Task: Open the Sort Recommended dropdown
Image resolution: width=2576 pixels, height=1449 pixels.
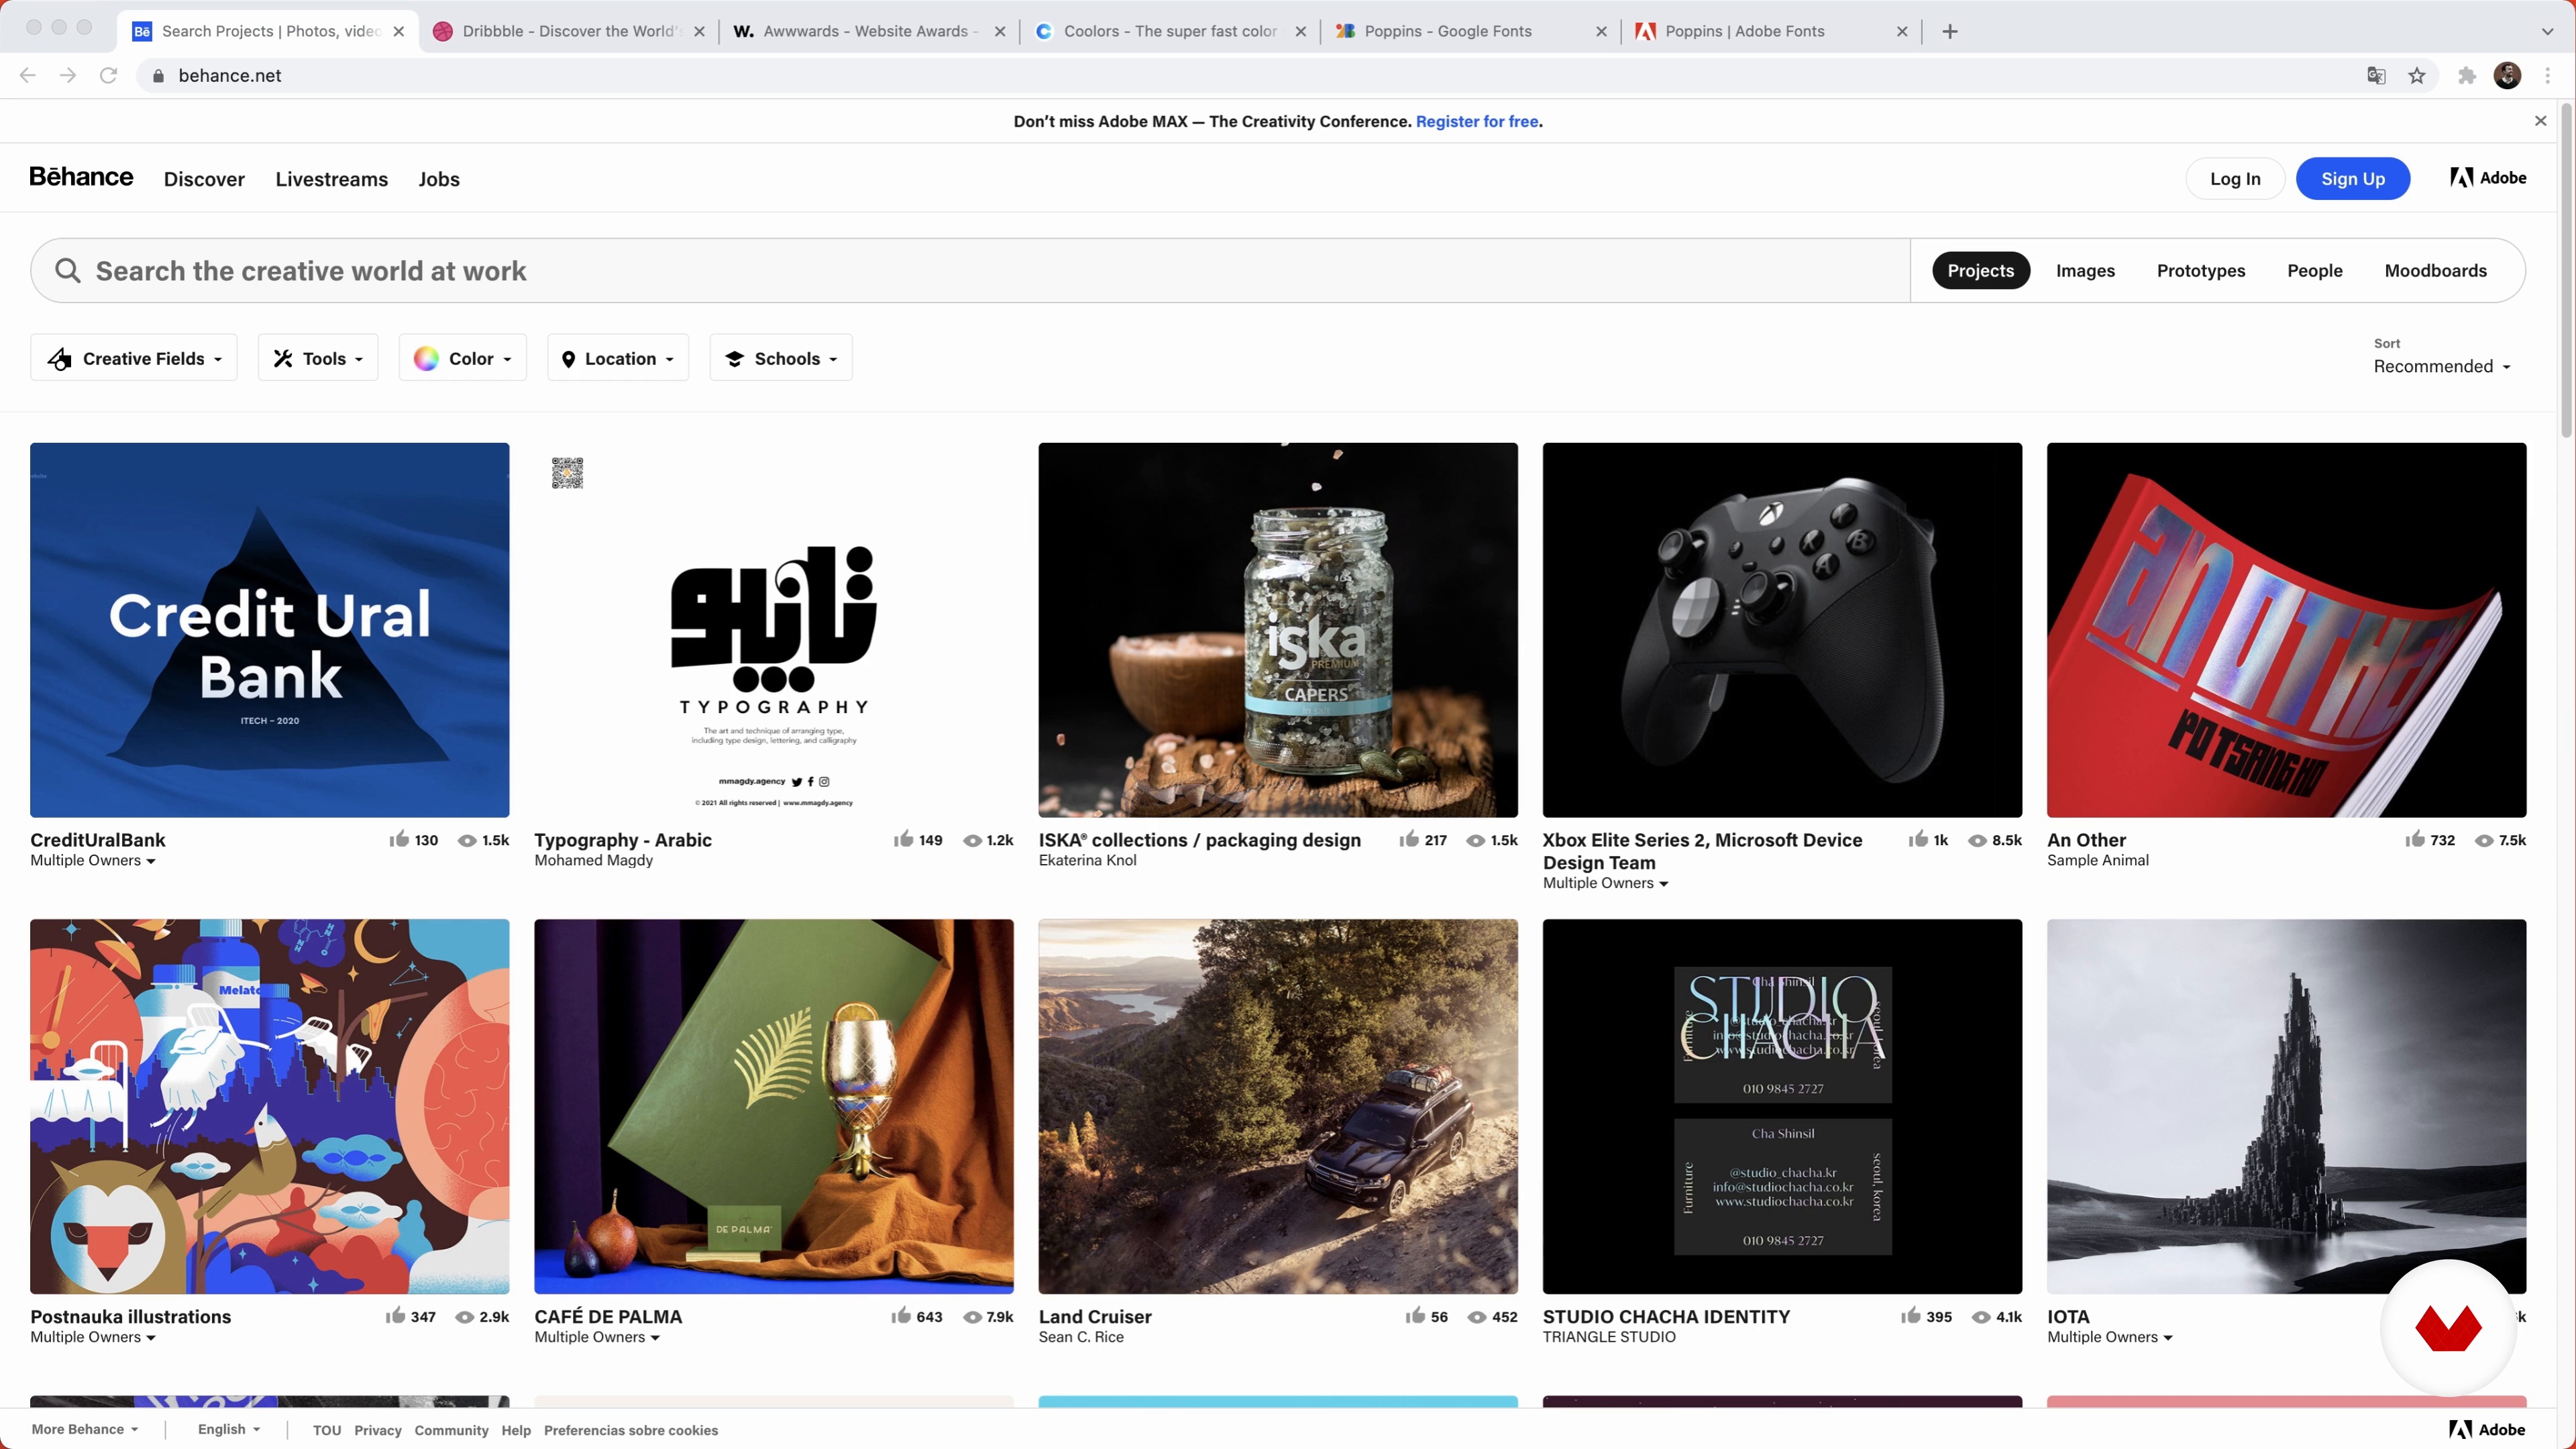Action: point(2442,366)
